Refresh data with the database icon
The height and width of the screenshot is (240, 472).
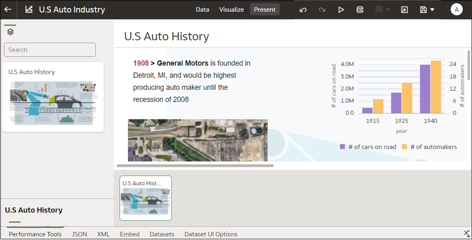pos(360,10)
